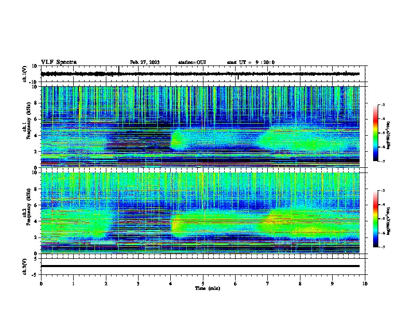Select the "start UT = 9:20:0" header text
This screenshot has height=318, width=411.
point(251,62)
